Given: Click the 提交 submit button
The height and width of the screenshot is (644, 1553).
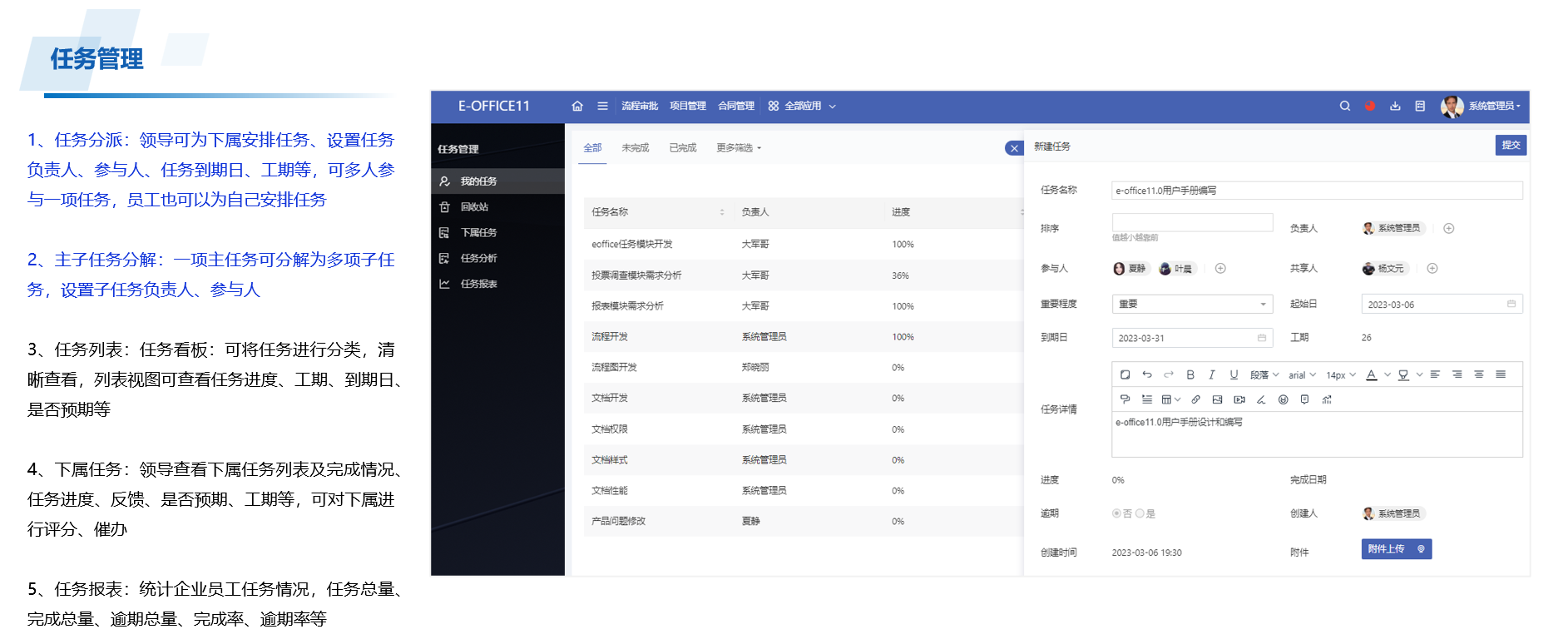Looking at the screenshot, I should pyautogui.click(x=1511, y=145).
